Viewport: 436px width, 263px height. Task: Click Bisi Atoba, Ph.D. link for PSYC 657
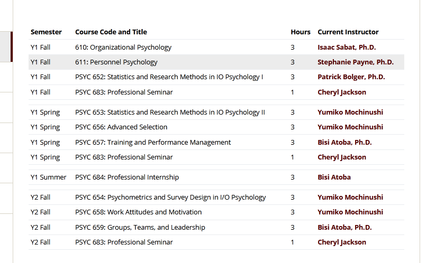(344, 142)
